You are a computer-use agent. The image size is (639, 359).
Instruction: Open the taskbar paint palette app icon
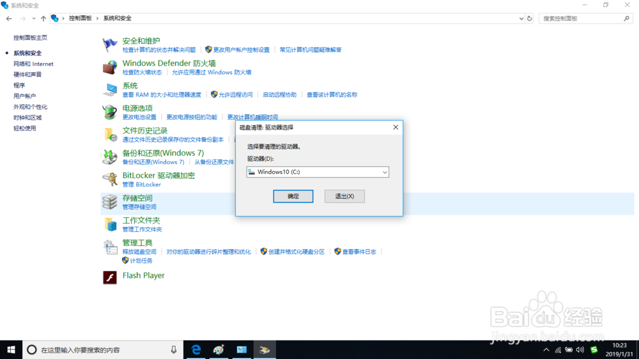pyautogui.click(x=219, y=349)
